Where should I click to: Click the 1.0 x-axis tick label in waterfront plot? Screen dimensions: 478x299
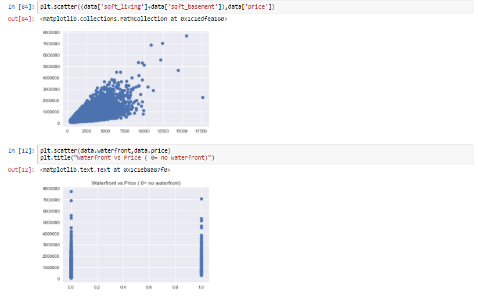(x=201, y=287)
